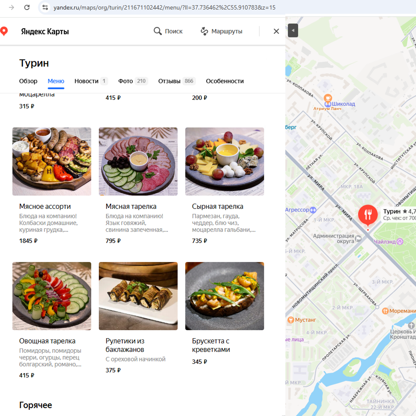Reload the page with browser refresh icon
This screenshot has width=416, height=416.
27,7
